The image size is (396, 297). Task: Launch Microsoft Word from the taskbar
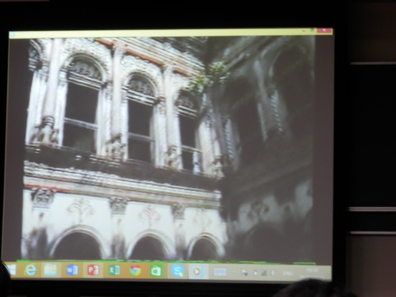click(72, 270)
